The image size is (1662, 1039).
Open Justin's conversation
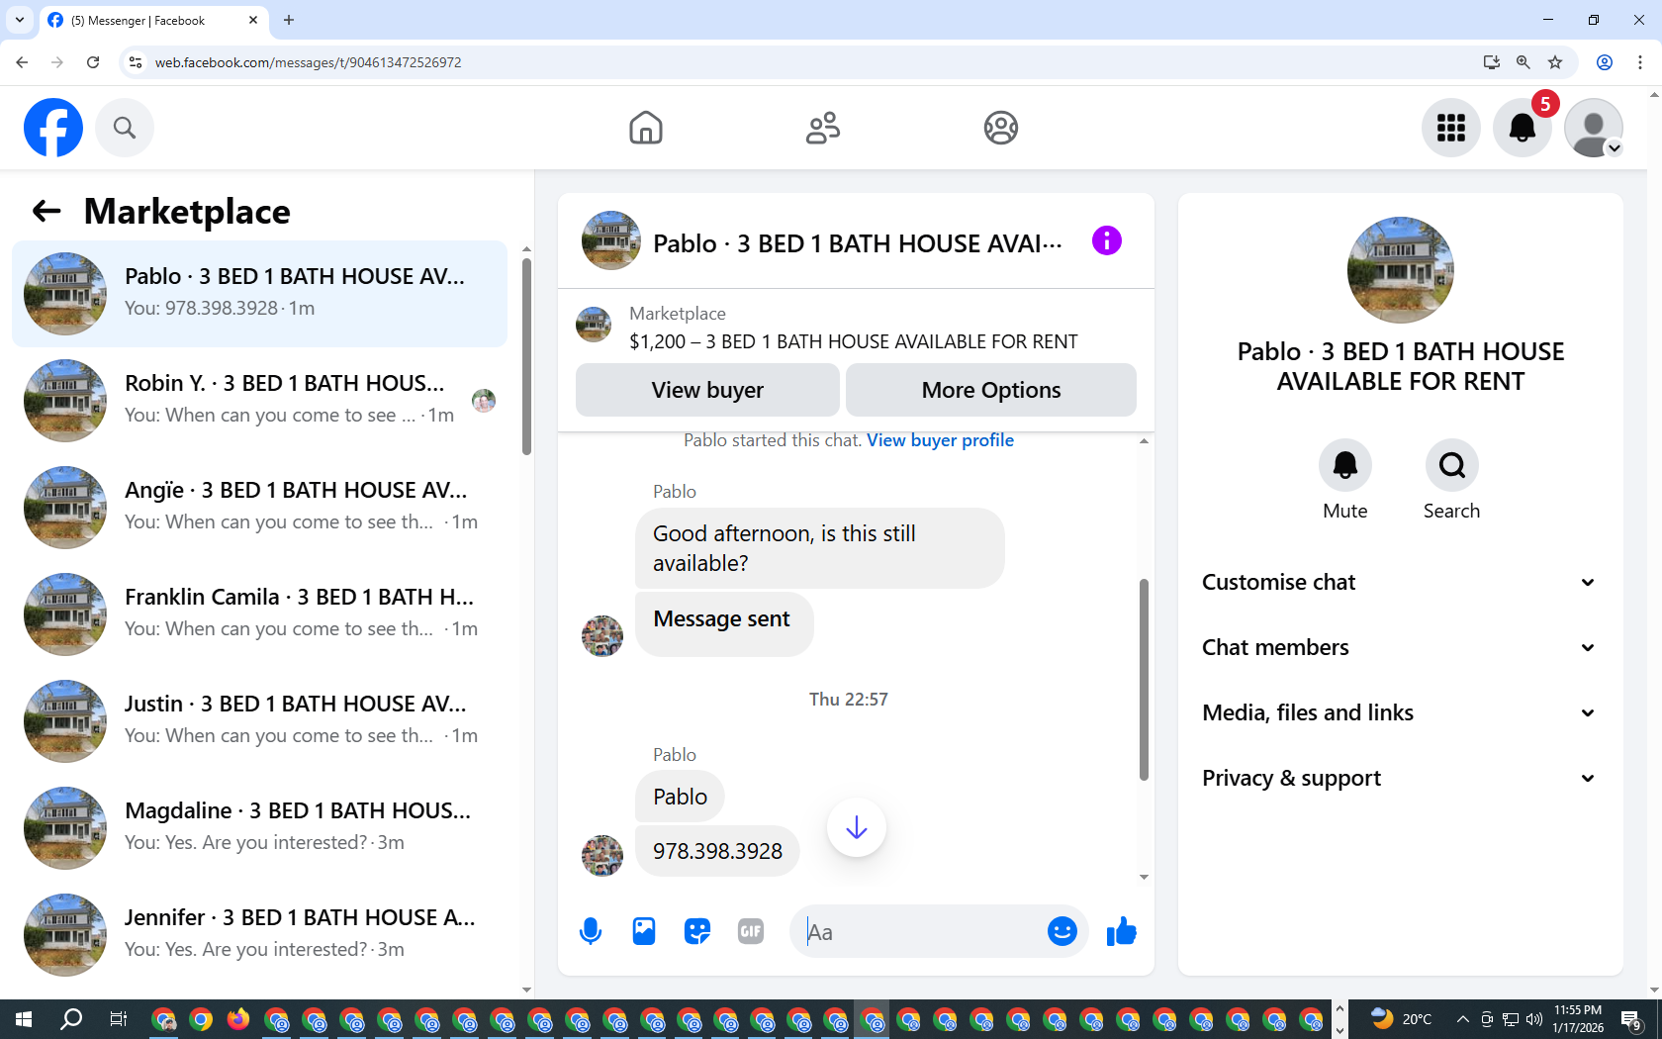pos(259,721)
